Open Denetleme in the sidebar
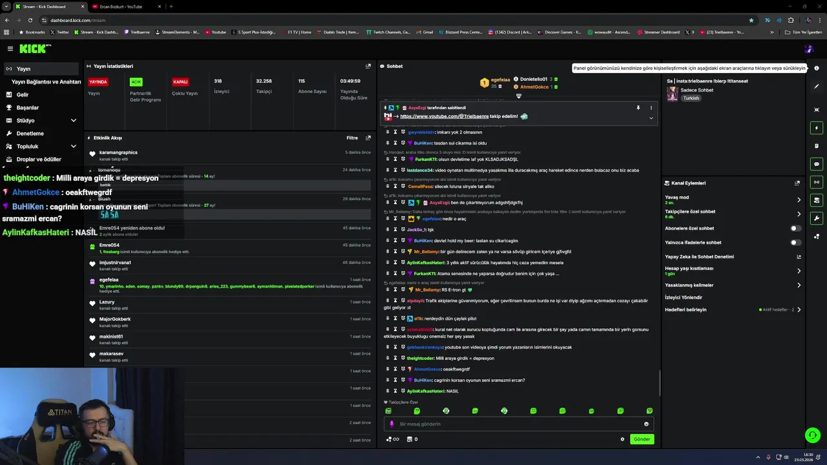 (30, 133)
